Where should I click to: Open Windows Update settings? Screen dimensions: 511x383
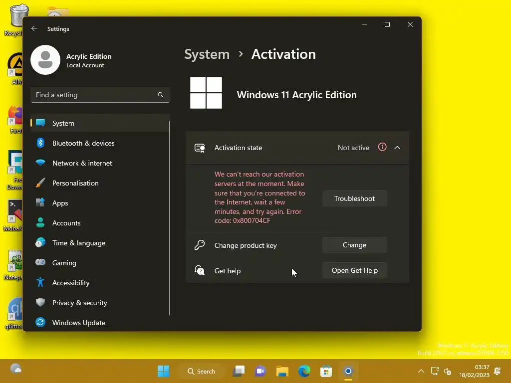[x=100, y=323]
